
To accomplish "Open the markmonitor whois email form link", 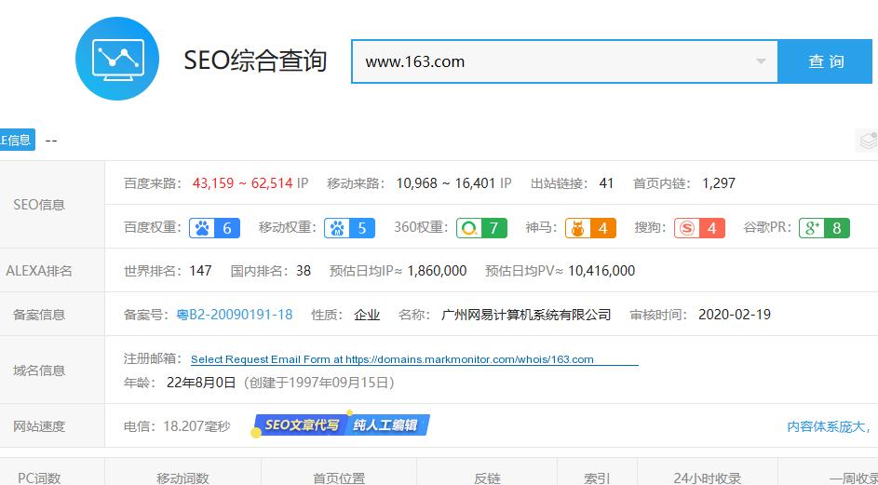I will (414, 359).
